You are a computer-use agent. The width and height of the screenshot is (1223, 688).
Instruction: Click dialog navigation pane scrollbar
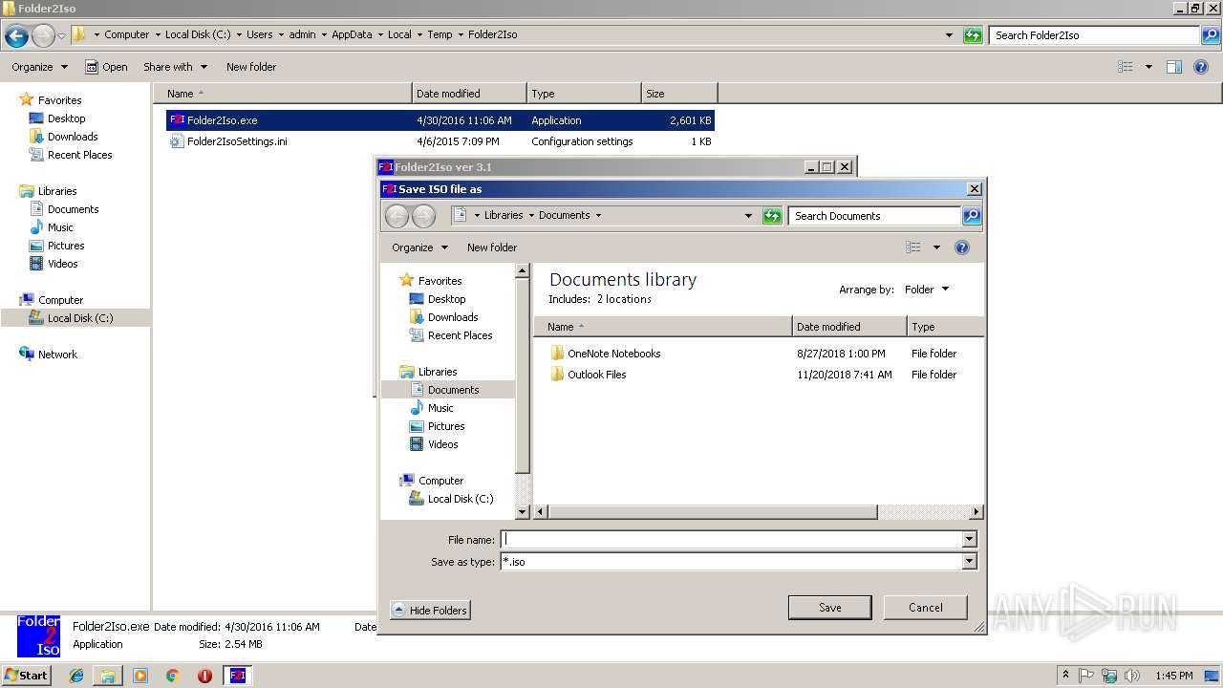coord(522,377)
